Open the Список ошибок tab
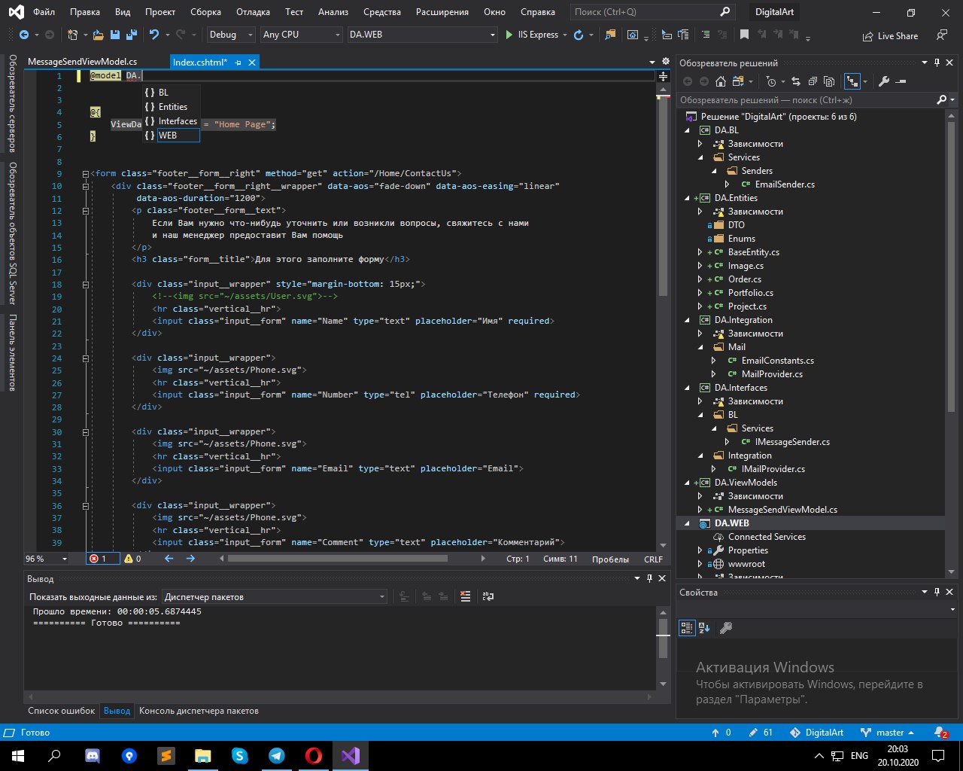The height and width of the screenshot is (771, 963). pyautogui.click(x=61, y=710)
